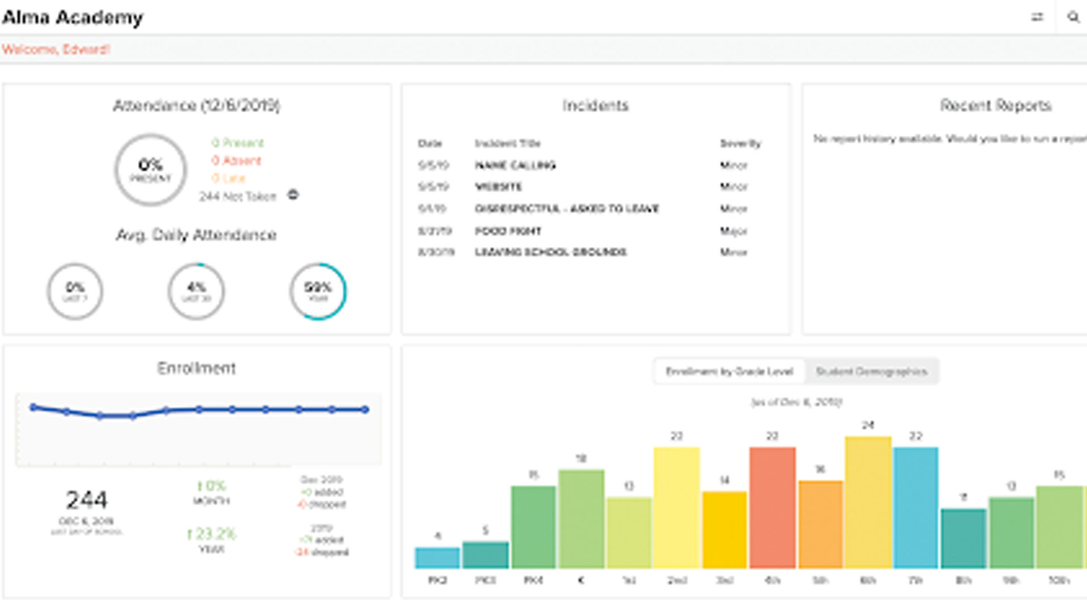Open the WEBSITE incident entry
The width and height of the screenshot is (1087, 611).
(x=498, y=187)
